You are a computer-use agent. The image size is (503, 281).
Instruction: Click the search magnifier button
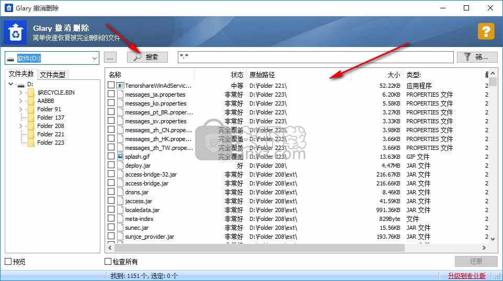click(x=147, y=57)
